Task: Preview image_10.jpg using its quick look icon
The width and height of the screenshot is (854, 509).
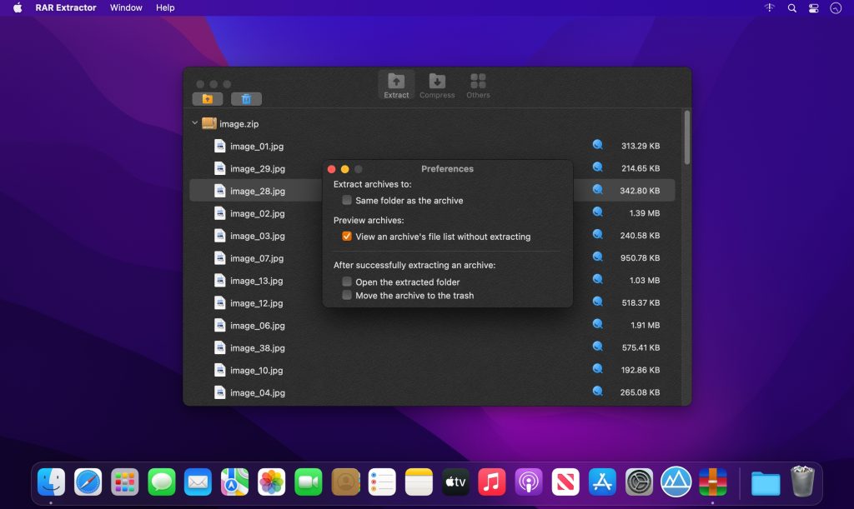Action: (x=597, y=370)
